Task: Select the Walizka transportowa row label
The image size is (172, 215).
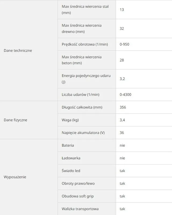Action: (80, 209)
